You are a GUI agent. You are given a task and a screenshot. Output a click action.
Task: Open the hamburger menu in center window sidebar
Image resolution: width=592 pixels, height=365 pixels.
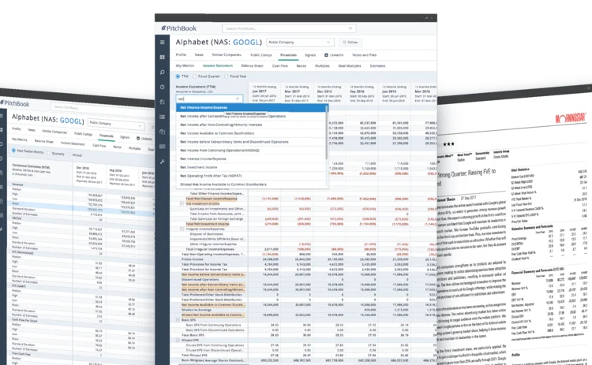pyautogui.click(x=162, y=43)
